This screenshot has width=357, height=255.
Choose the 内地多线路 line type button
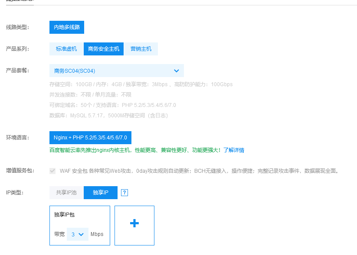tap(67, 27)
